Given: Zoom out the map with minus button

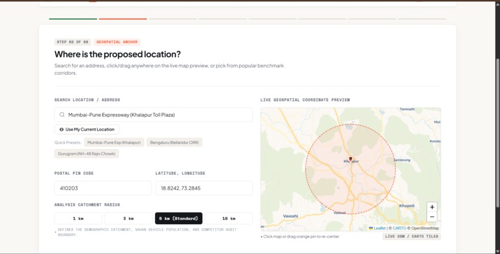Looking at the screenshot, I should [432, 217].
